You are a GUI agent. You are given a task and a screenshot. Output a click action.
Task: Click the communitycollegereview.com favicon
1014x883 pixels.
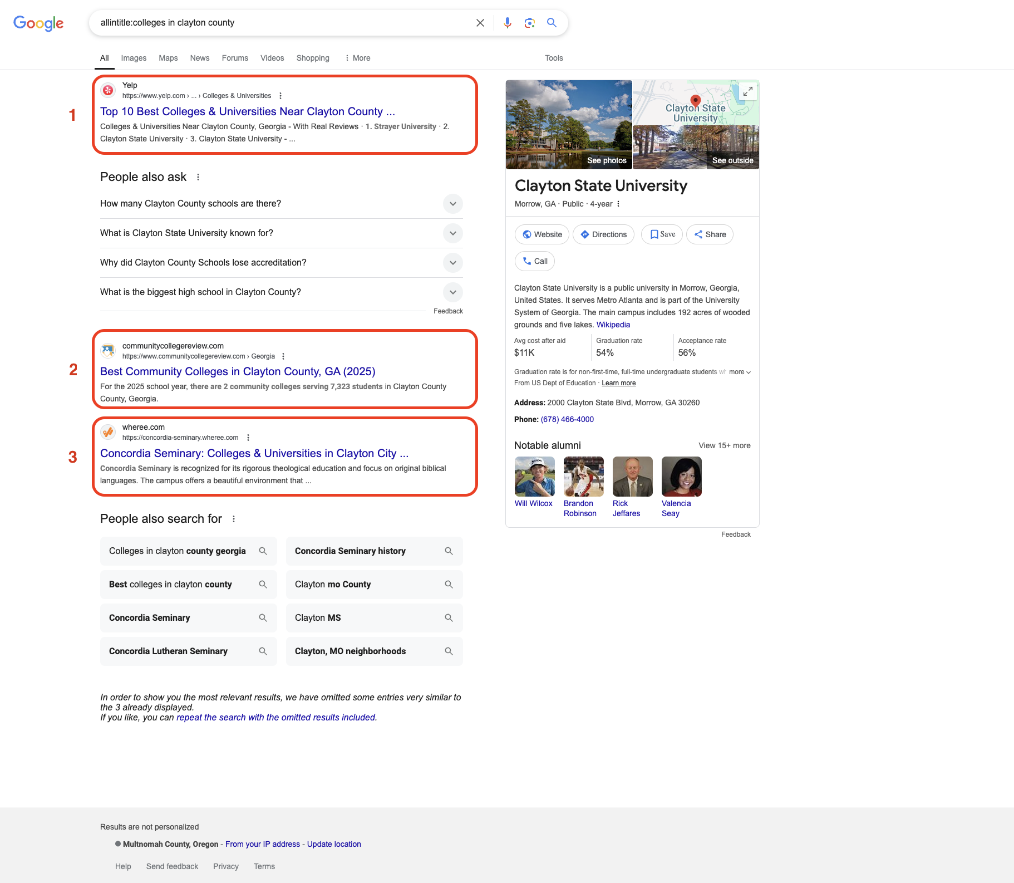pyautogui.click(x=108, y=351)
